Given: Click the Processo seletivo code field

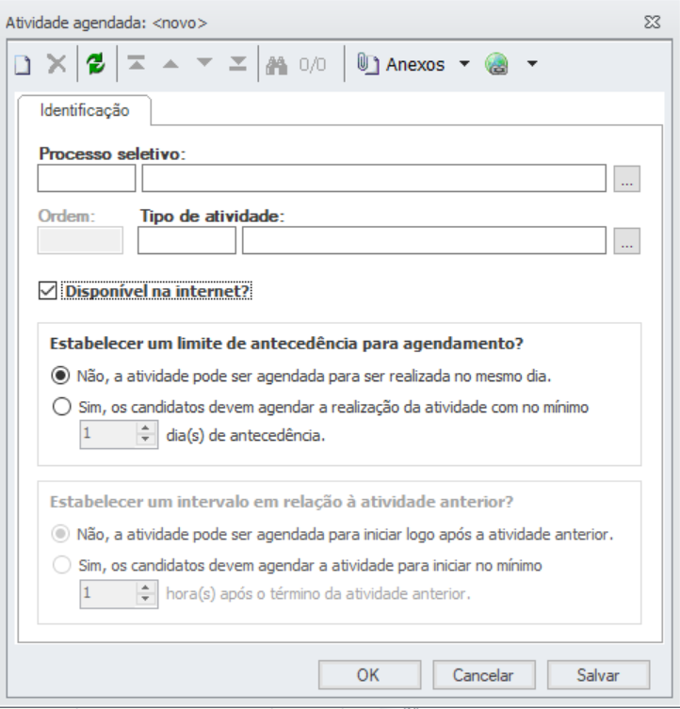Looking at the screenshot, I should [87, 179].
